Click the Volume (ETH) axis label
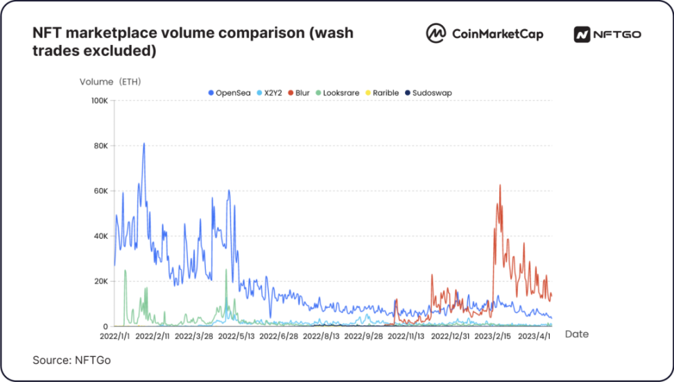674x382 pixels. click(110, 82)
